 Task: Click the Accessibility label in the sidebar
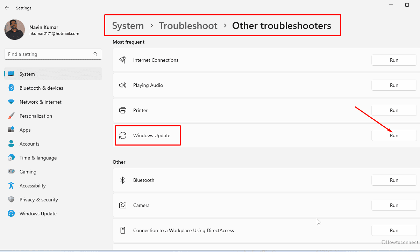[x=33, y=186]
